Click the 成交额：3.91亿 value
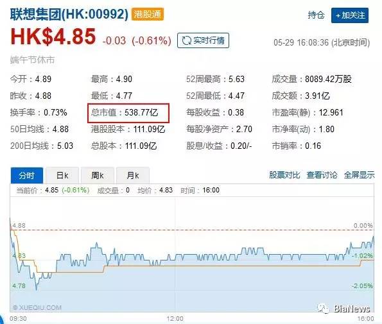Screen dimensions: 382x324 click(301, 96)
